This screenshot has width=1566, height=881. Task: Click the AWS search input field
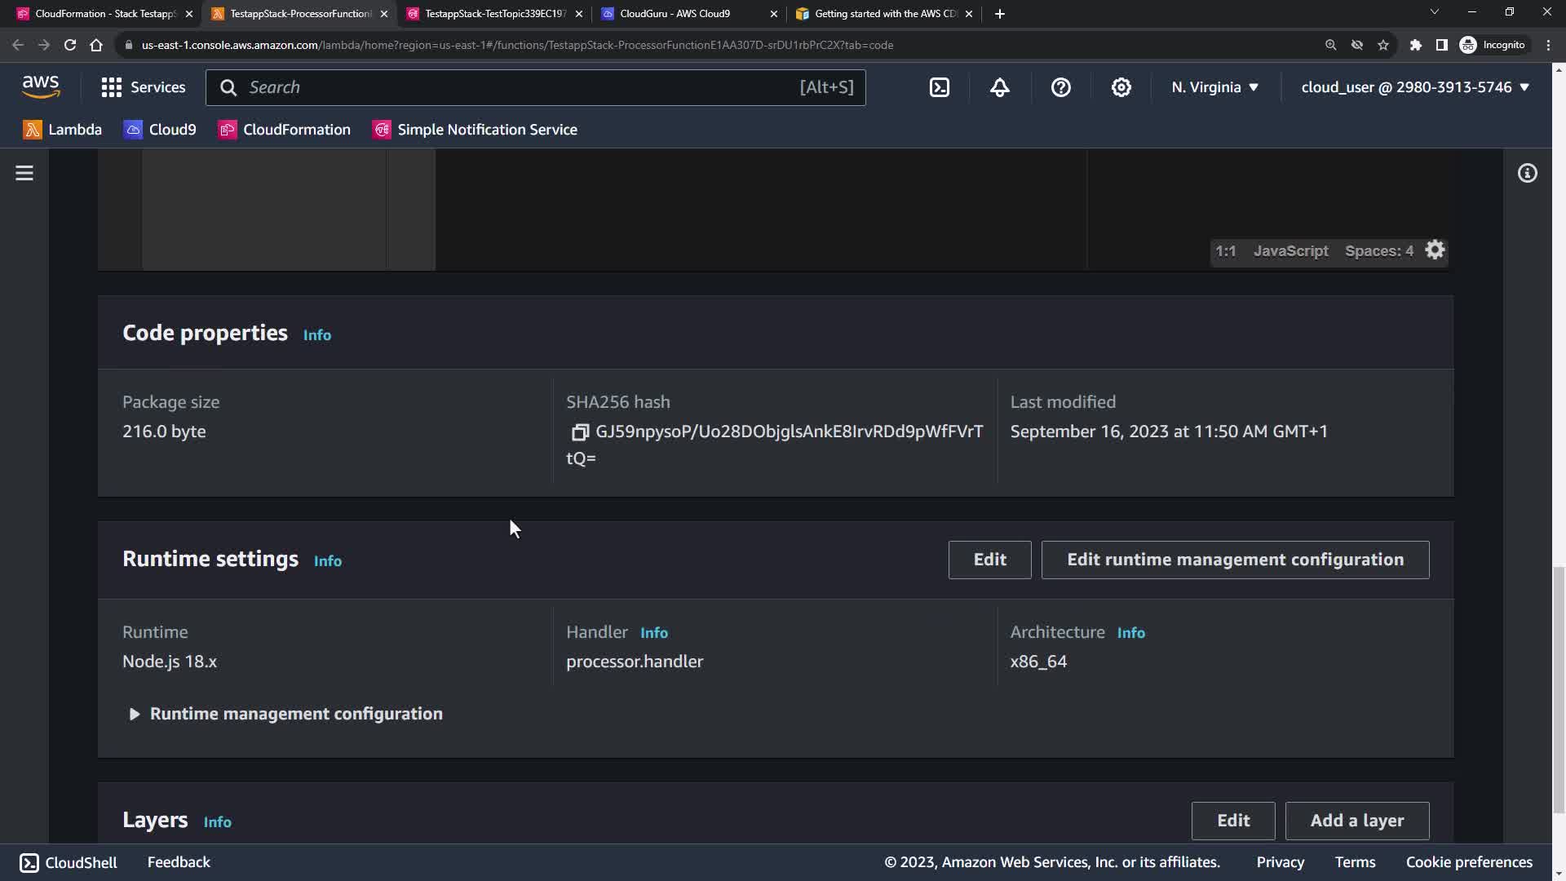pyautogui.click(x=522, y=87)
